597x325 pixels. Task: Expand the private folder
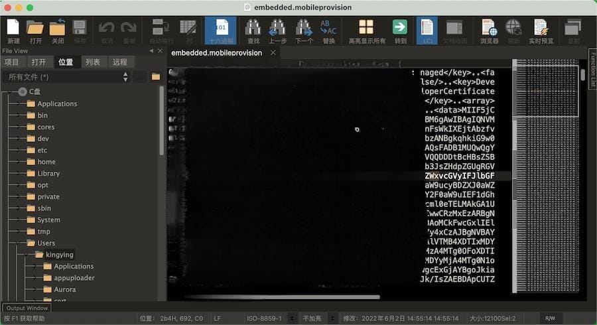(x=17, y=197)
